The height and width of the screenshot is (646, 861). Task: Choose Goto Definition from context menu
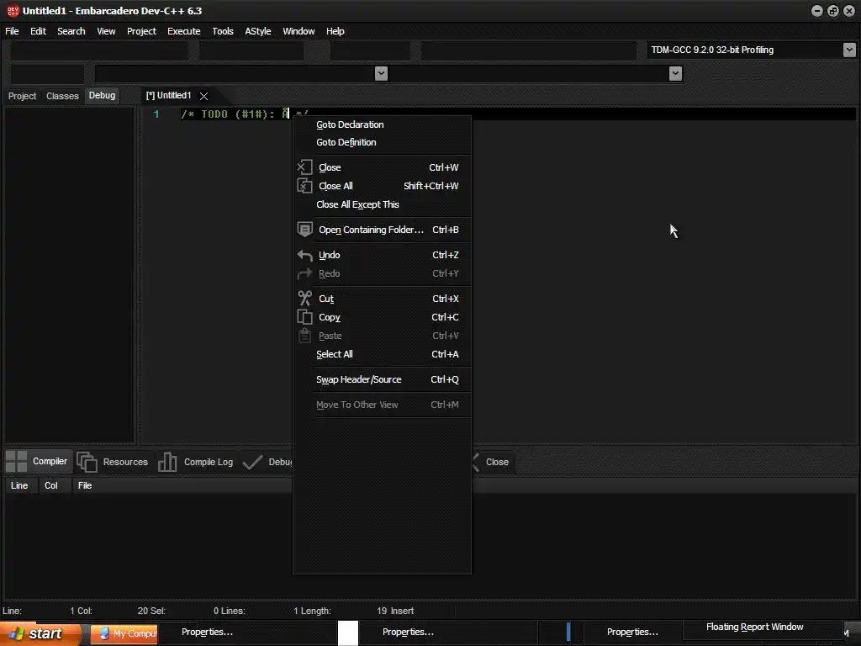[x=346, y=142]
